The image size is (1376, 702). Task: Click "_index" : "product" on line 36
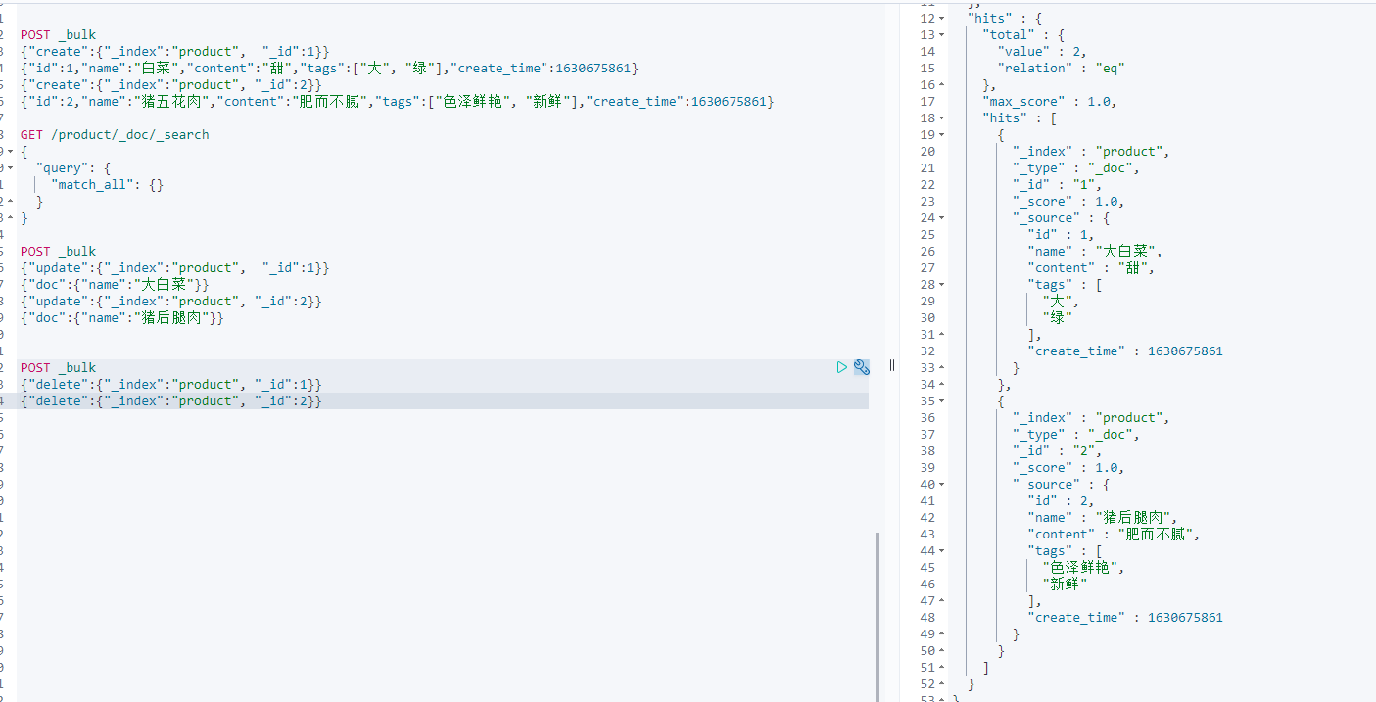[1092, 417]
